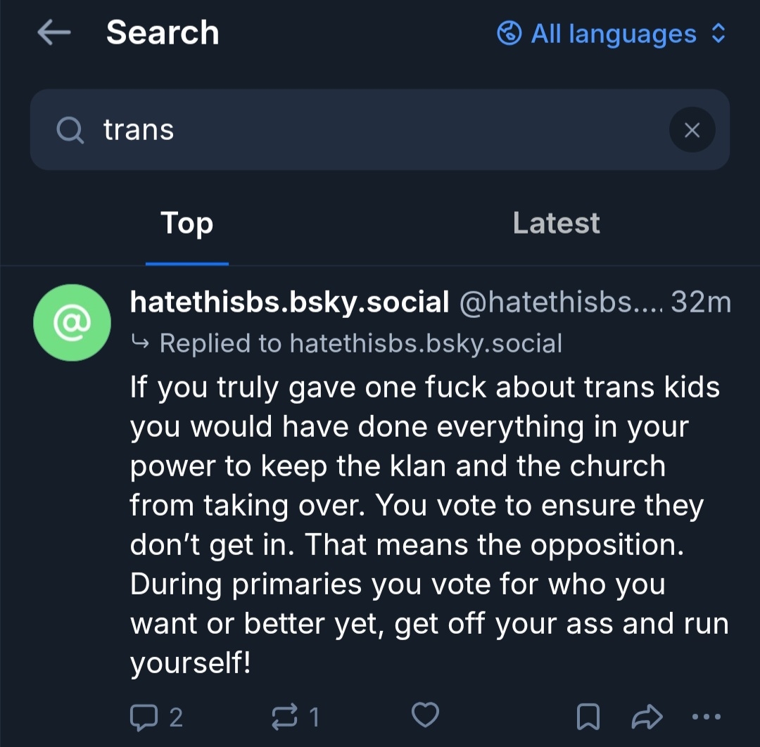Open the All languages dropdown

click(x=612, y=33)
